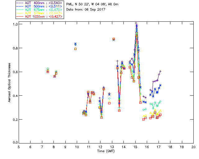Image resolution: width=199 pixels, height=159 pixels.
Task: Click the red square marker near 7.5 GMT
Action: click(x=48, y=72)
